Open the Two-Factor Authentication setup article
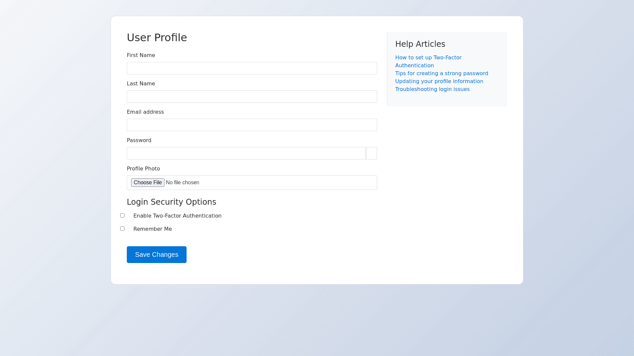The height and width of the screenshot is (356, 634). 428,58
